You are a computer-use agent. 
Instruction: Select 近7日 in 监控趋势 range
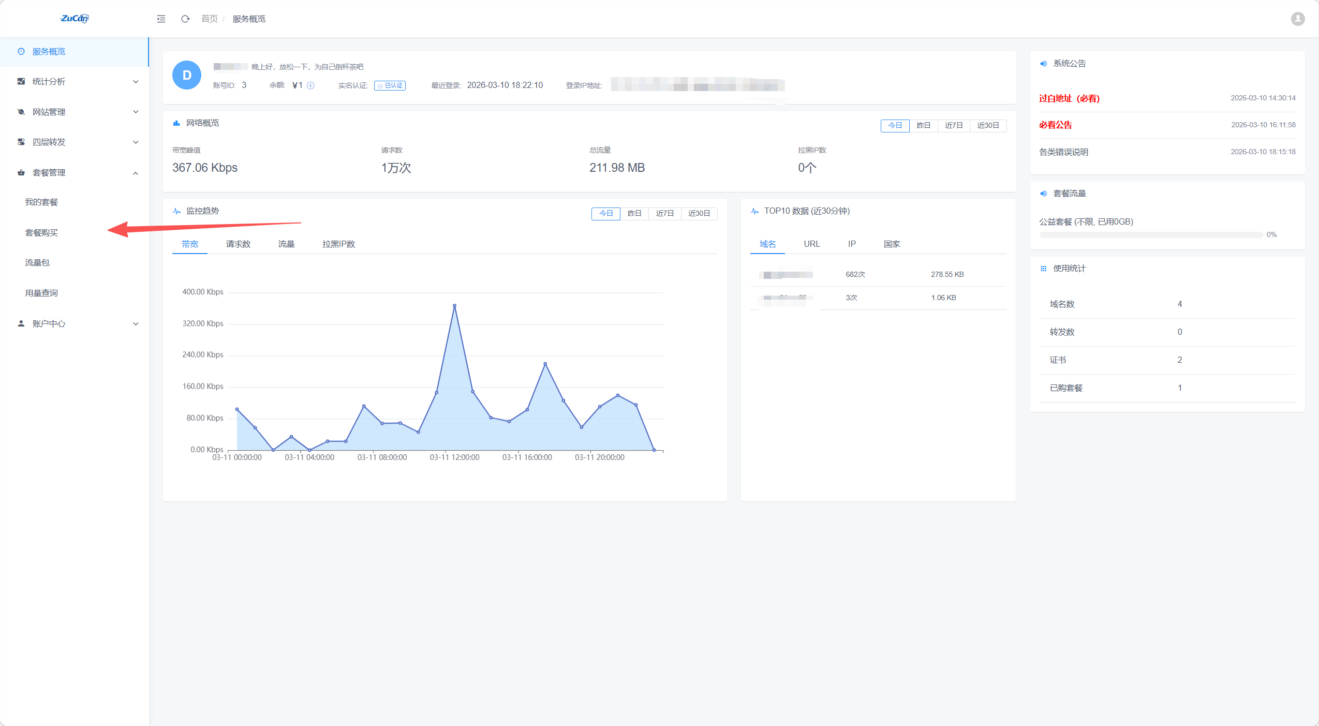664,214
